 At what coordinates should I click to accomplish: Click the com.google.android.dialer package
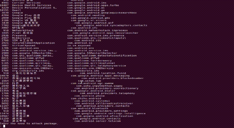[93, 91]
